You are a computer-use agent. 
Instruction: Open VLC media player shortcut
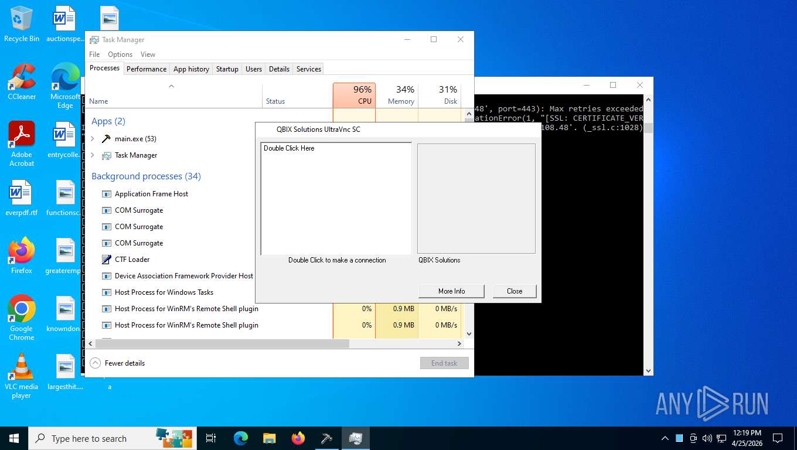22,376
